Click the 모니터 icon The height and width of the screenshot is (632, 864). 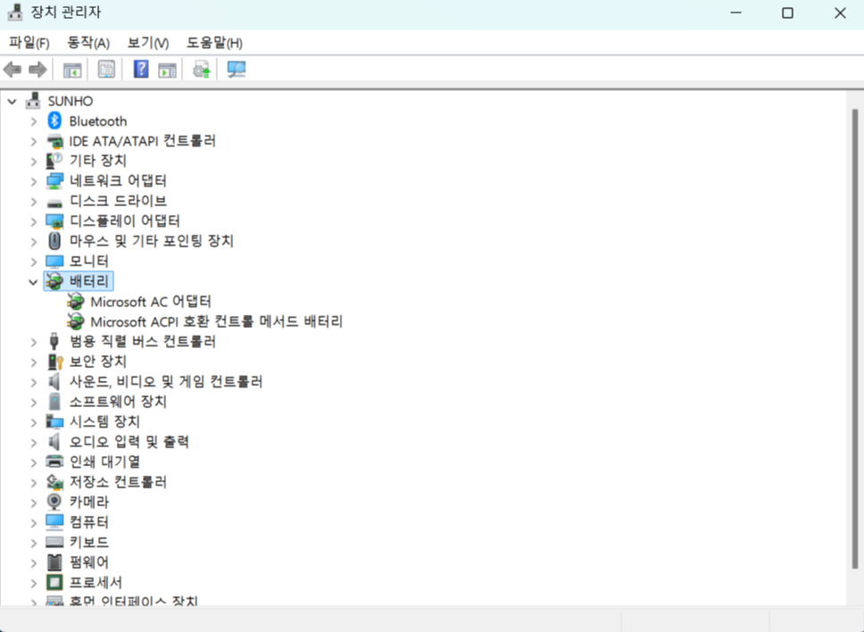[x=54, y=262]
